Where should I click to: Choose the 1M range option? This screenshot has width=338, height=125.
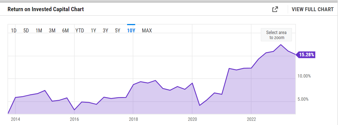pyautogui.click(x=39, y=31)
